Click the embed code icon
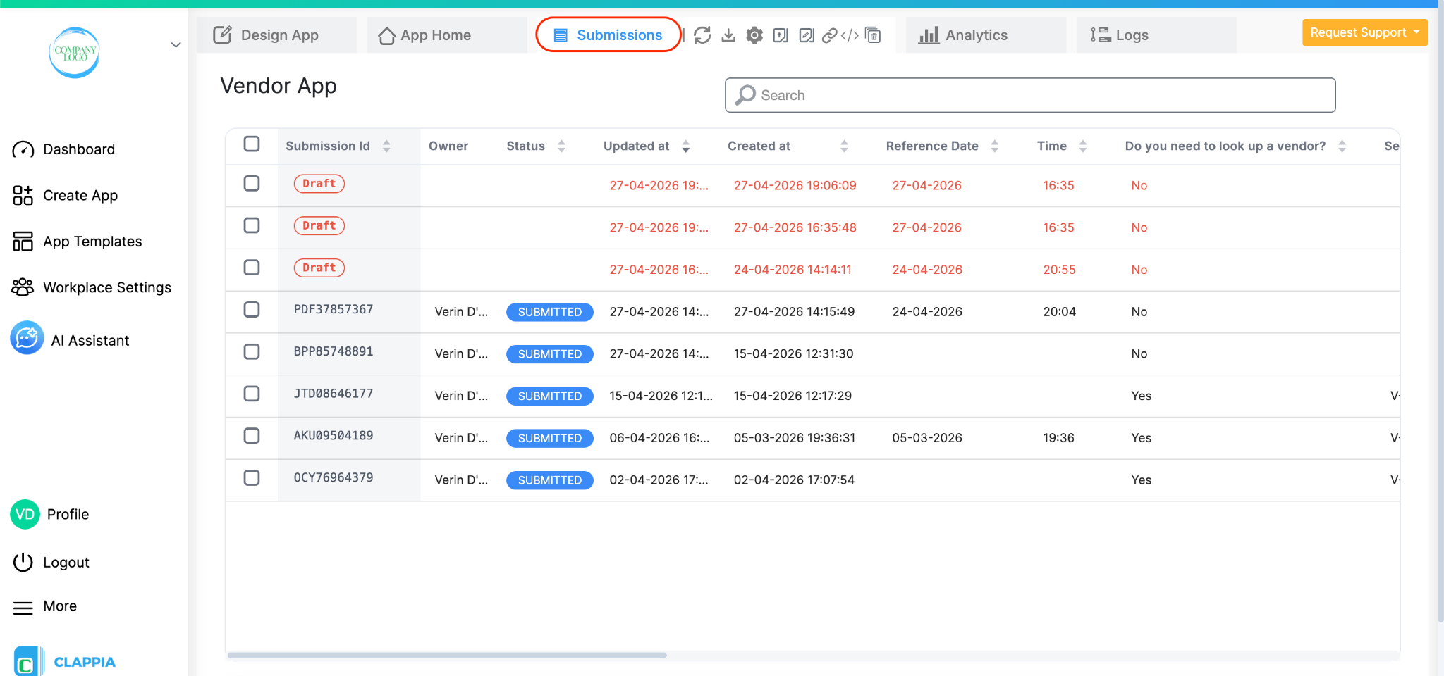Viewport: 1444px width, 676px height. pyautogui.click(x=850, y=35)
